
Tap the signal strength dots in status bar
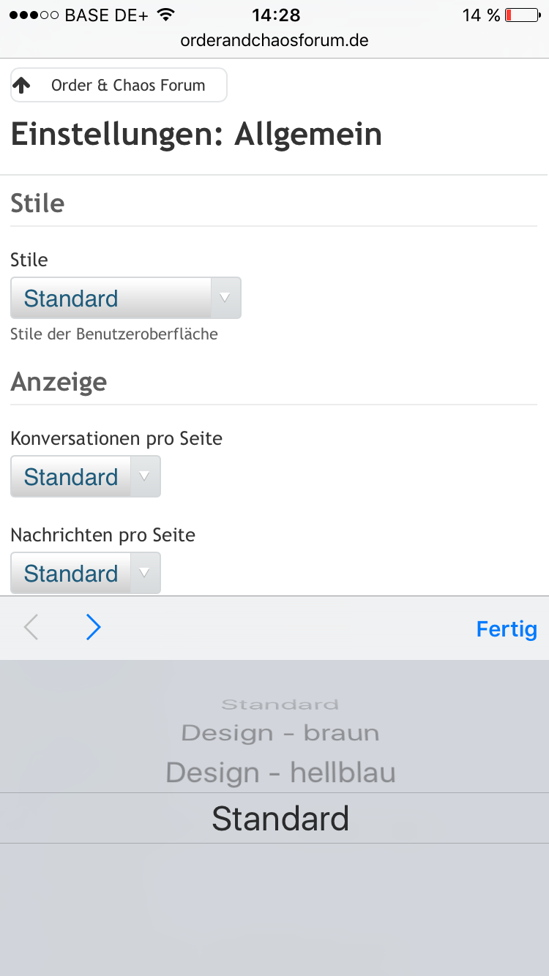(x=34, y=15)
